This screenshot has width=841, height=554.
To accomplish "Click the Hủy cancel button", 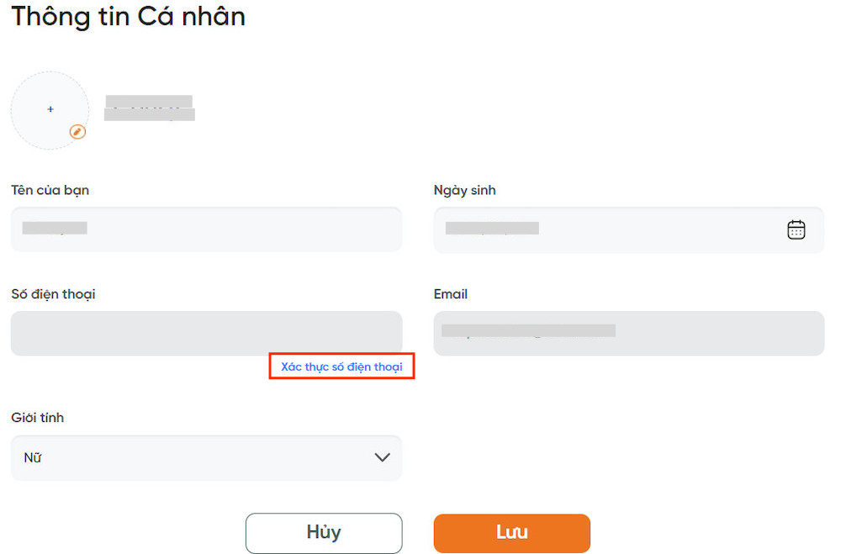I will (x=324, y=532).
